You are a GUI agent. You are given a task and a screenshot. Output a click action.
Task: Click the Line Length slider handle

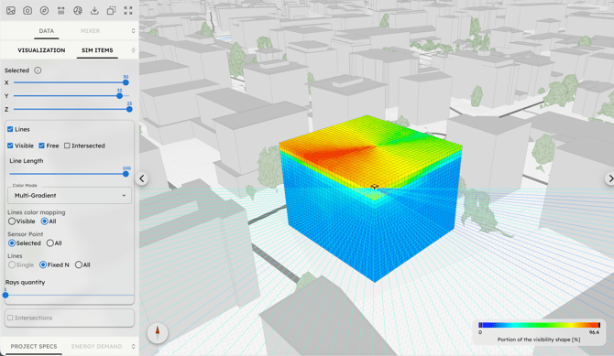click(x=126, y=174)
